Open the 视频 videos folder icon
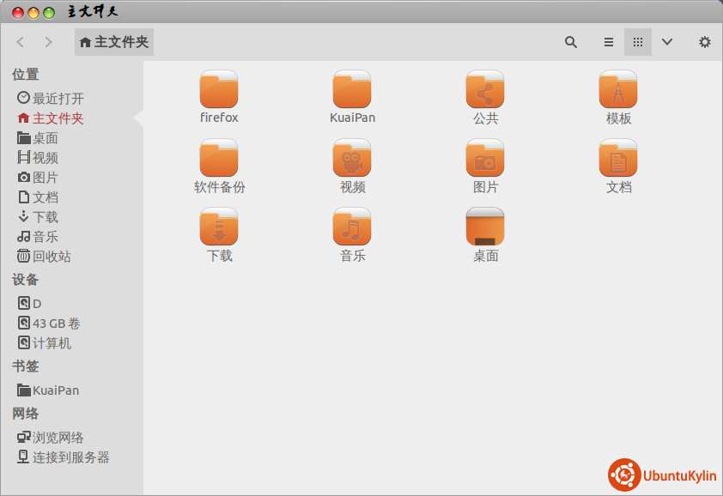723x496 pixels. pos(352,159)
